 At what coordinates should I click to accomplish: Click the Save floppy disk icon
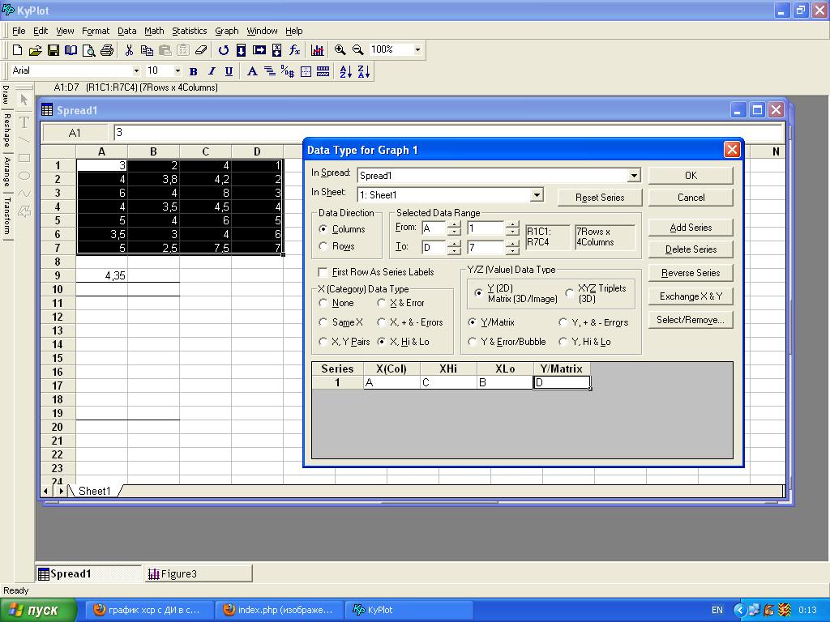click(x=53, y=50)
